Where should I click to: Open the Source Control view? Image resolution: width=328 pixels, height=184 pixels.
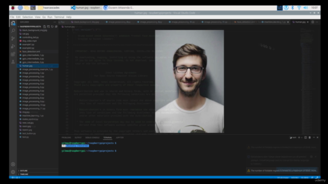click(13, 38)
